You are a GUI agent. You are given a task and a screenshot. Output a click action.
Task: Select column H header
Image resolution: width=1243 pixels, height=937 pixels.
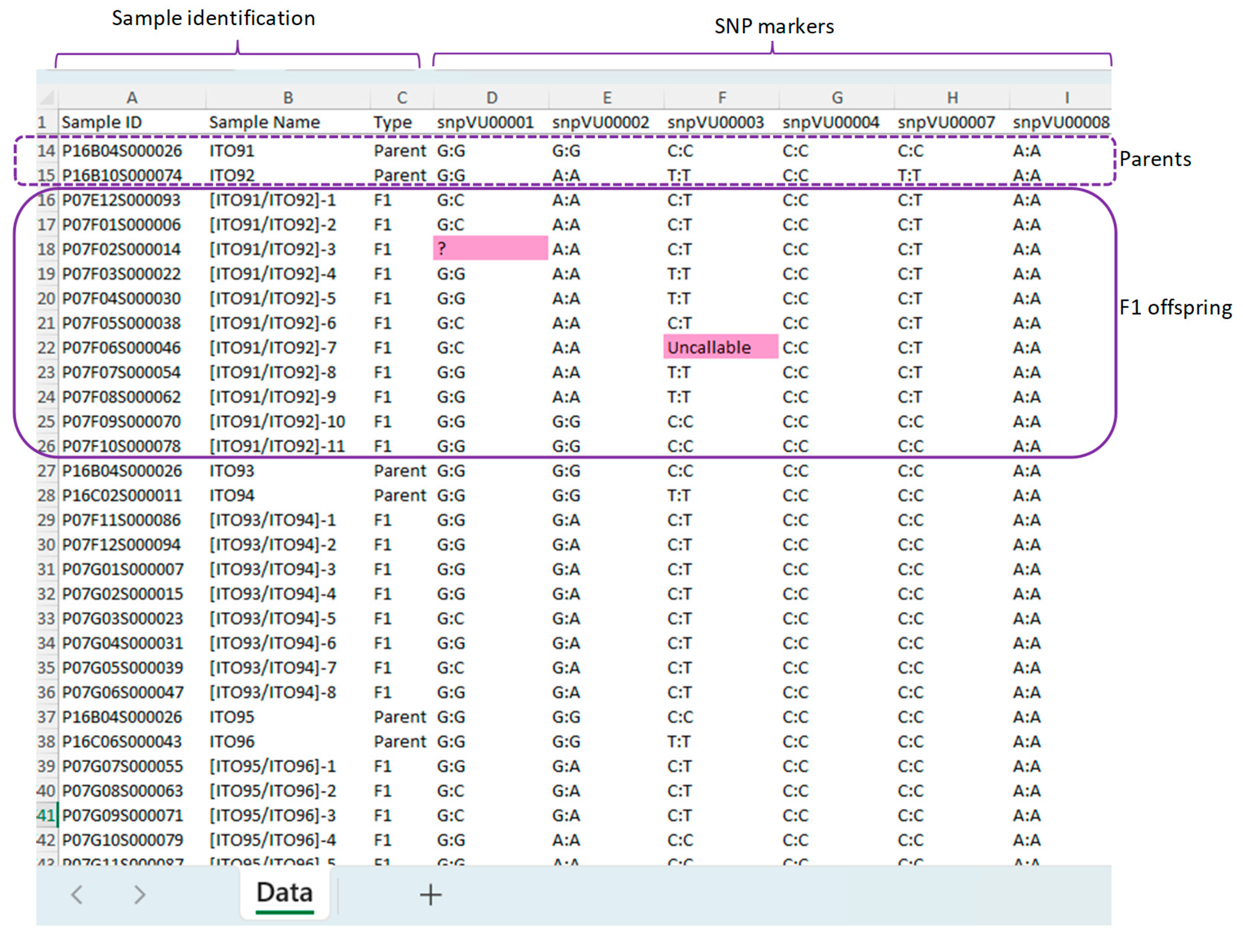tap(952, 98)
